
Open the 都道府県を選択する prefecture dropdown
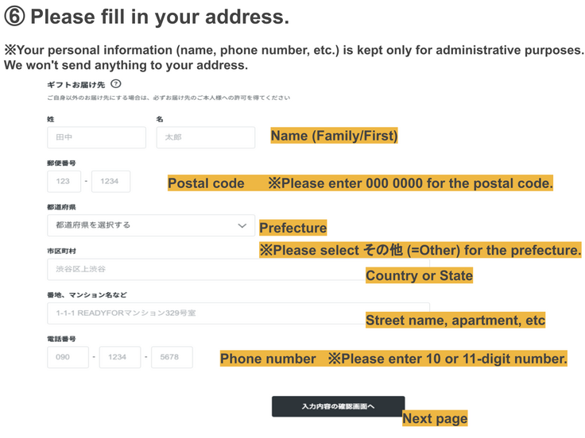point(143,225)
